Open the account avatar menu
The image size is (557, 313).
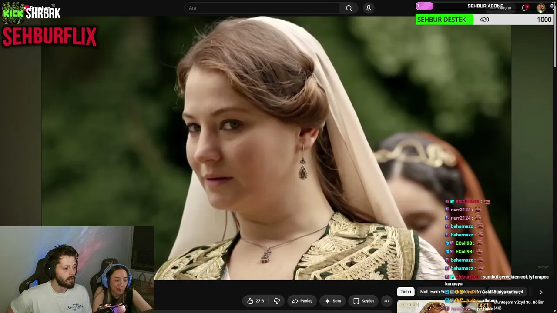[541, 7]
